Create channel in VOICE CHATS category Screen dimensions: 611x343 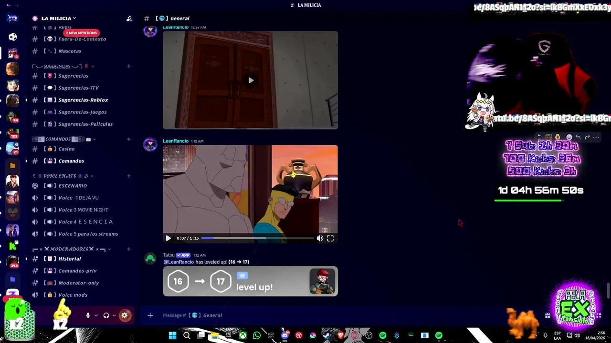[x=129, y=176]
